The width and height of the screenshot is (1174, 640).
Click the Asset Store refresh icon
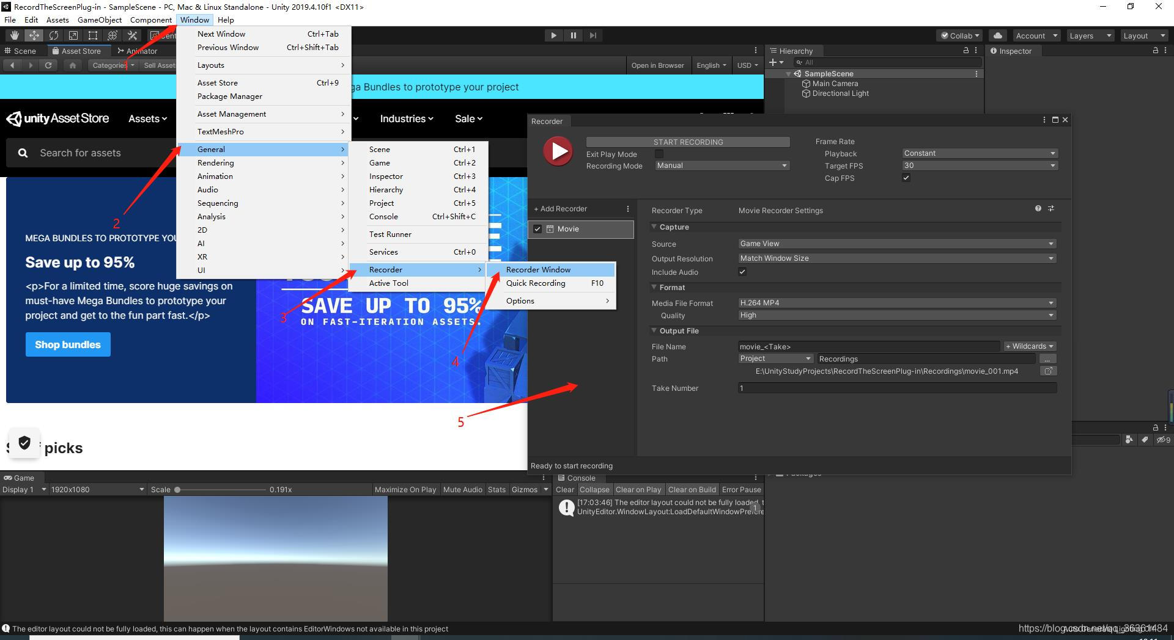[x=48, y=65]
